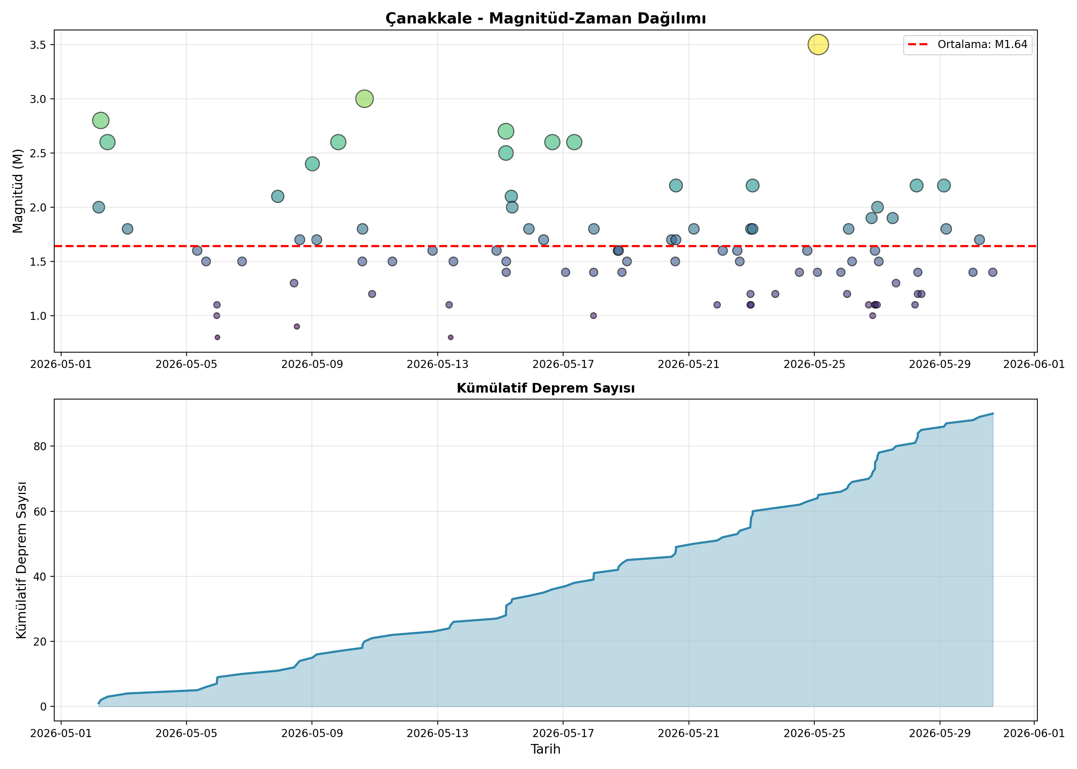1077x769 pixels.
Task: Click the 2.5 tick on the magnitude axis
Action: (x=38, y=153)
